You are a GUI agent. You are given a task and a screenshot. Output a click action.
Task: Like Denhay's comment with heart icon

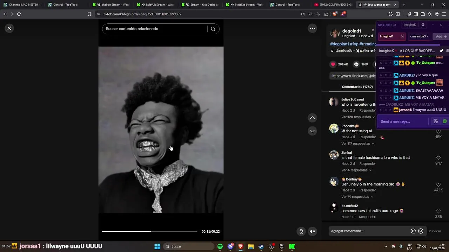click(438, 185)
